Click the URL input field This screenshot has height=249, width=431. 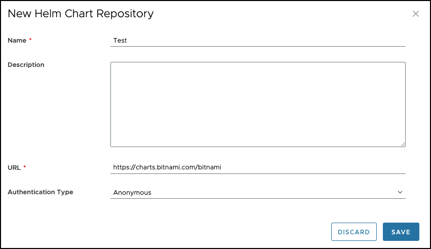258,167
